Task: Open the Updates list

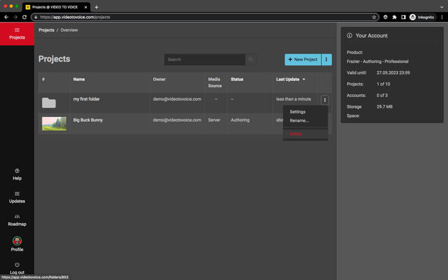Action: pyautogui.click(x=17, y=197)
